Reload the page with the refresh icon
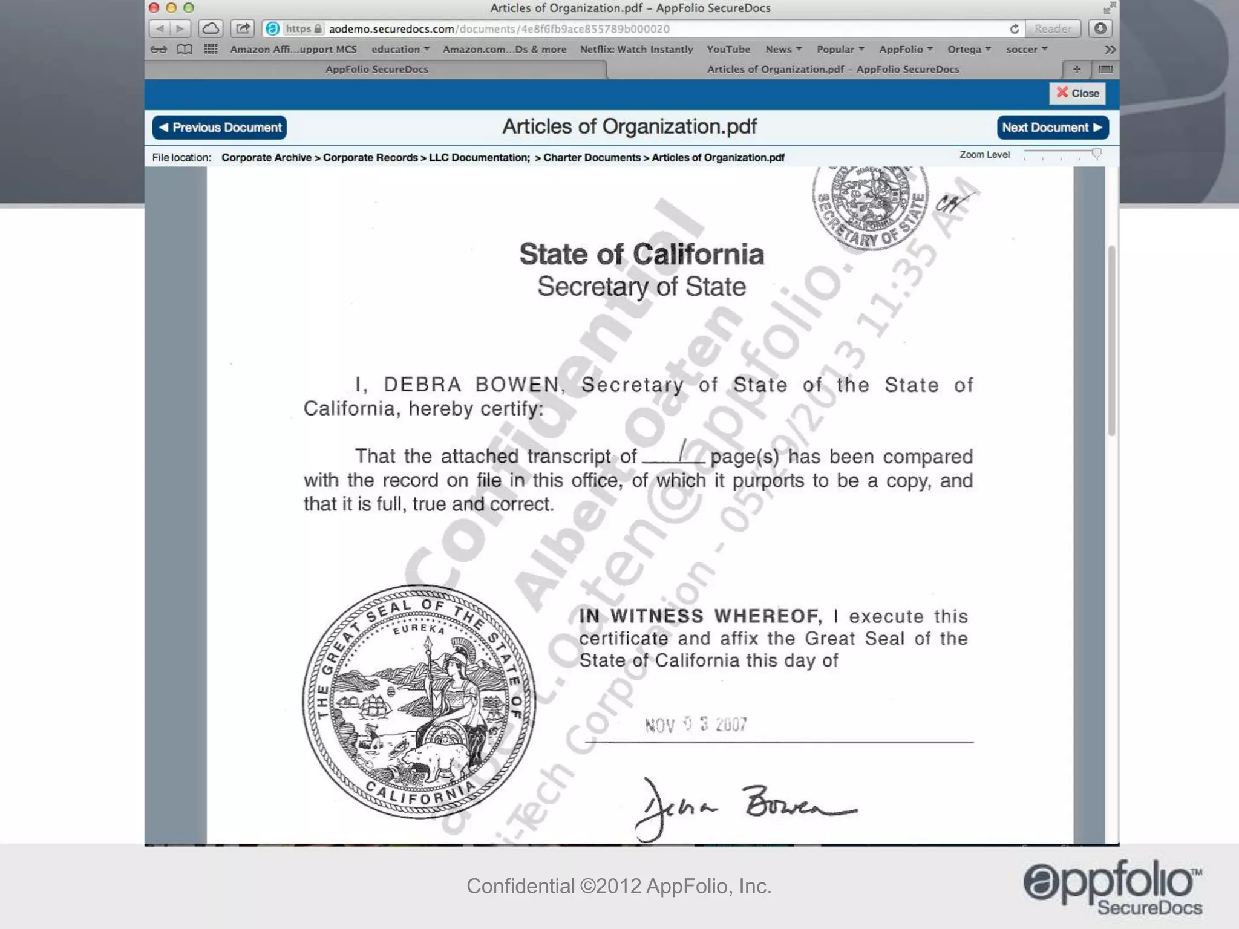 pyautogui.click(x=1015, y=28)
